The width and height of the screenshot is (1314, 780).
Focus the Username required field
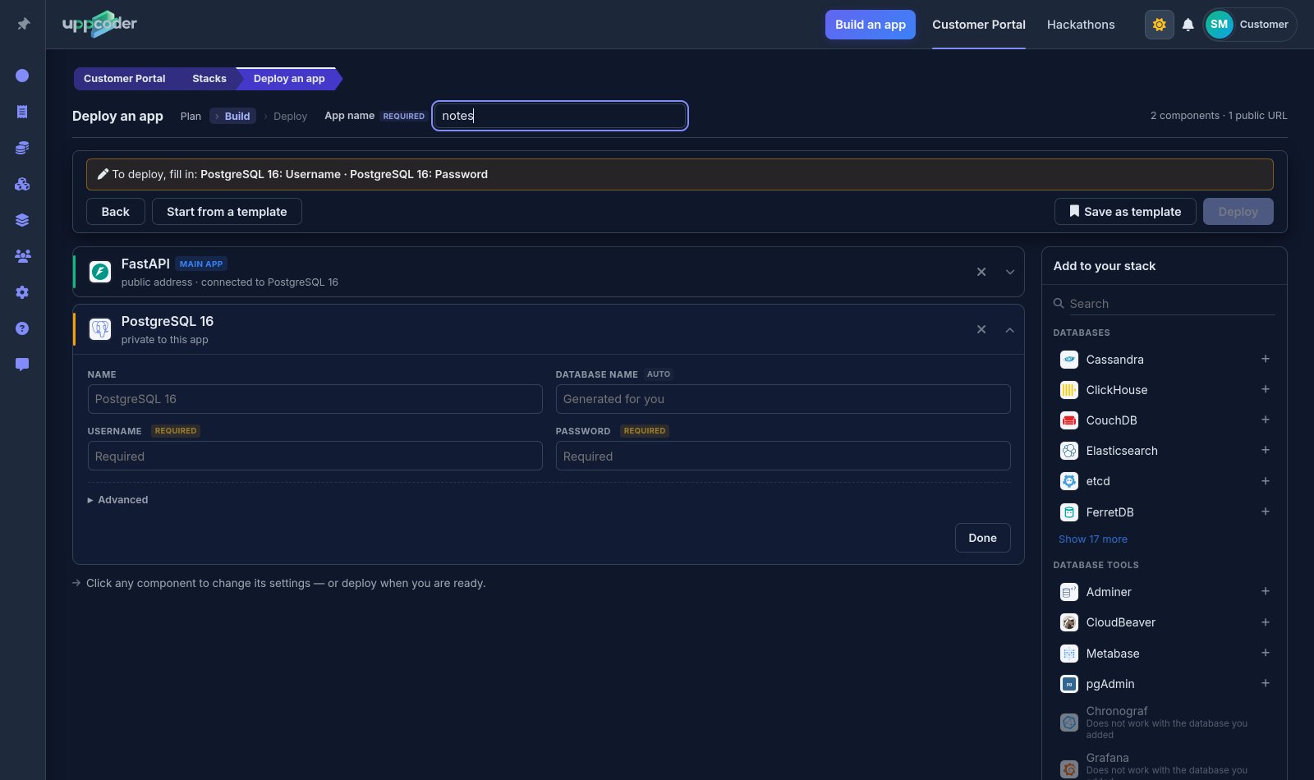pyautogui.click(x=315, y=456)
